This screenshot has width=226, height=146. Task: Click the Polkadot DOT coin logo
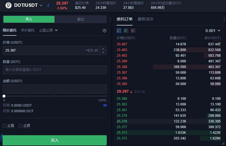coord(9,5)
